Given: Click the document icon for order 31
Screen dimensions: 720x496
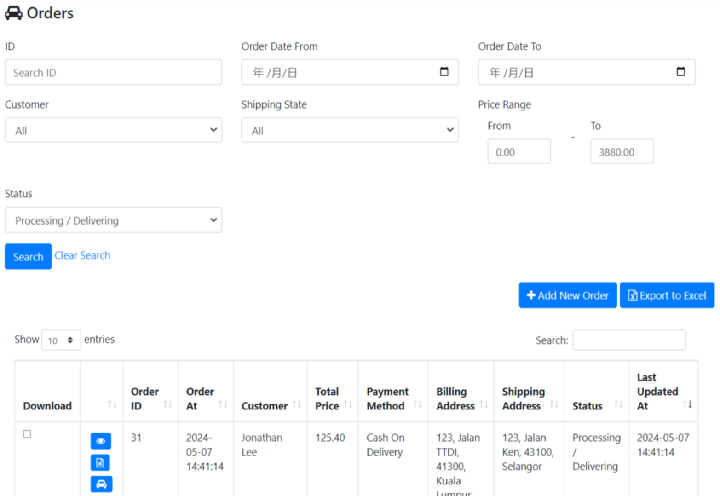Looking at the screenshot, I should [101, 462].
